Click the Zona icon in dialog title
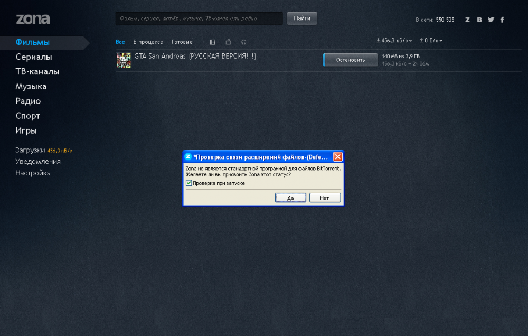This screenshot has height=336, width=528. pos(188,157)
